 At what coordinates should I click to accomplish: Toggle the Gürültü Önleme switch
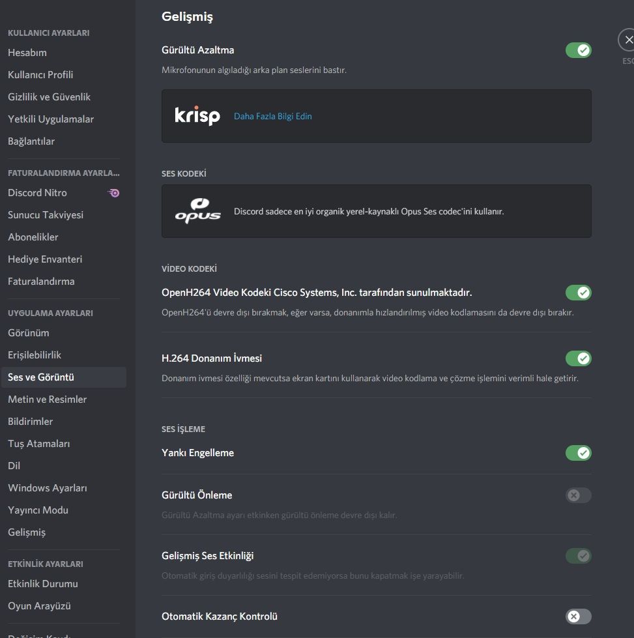[578, 495]
